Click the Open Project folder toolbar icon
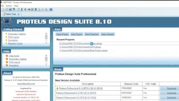179x101 pixels. tap(7, 9)
